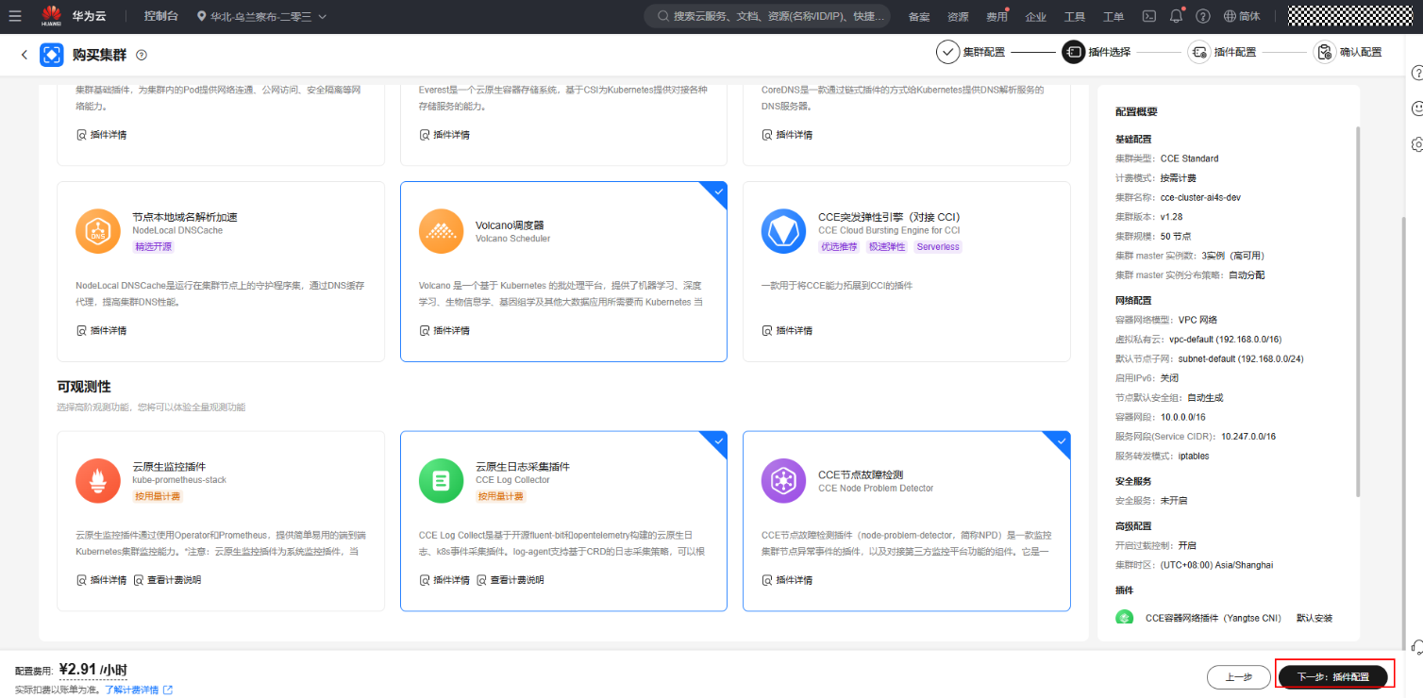Viewport: 1423px width, 698px height.
Task: Uncheck the Volcano调度器 card checkmark
Action: [718, 191]
